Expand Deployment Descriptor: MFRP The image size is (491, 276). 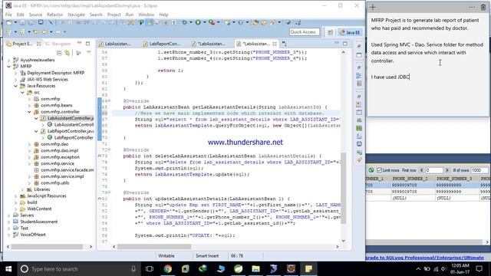pos(15,73)
